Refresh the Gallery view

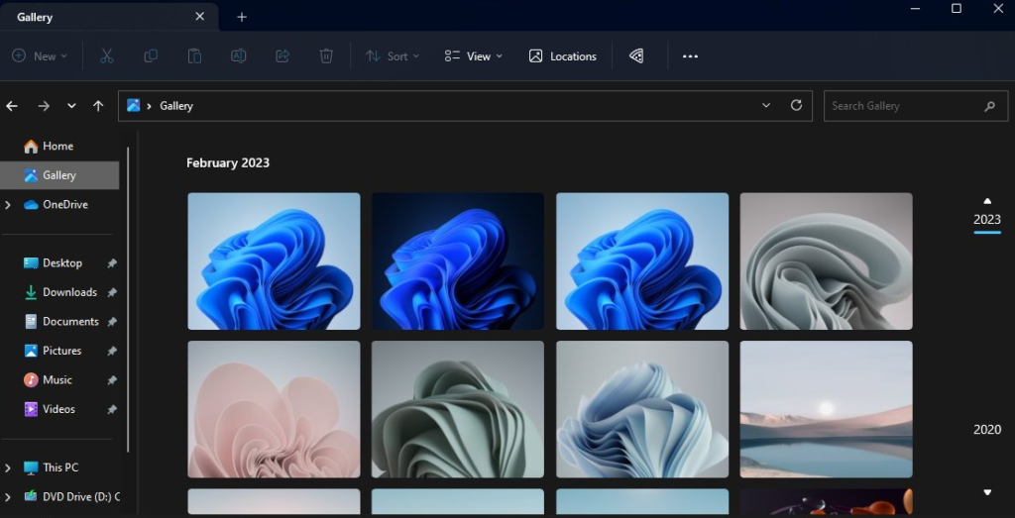(796, 105)
